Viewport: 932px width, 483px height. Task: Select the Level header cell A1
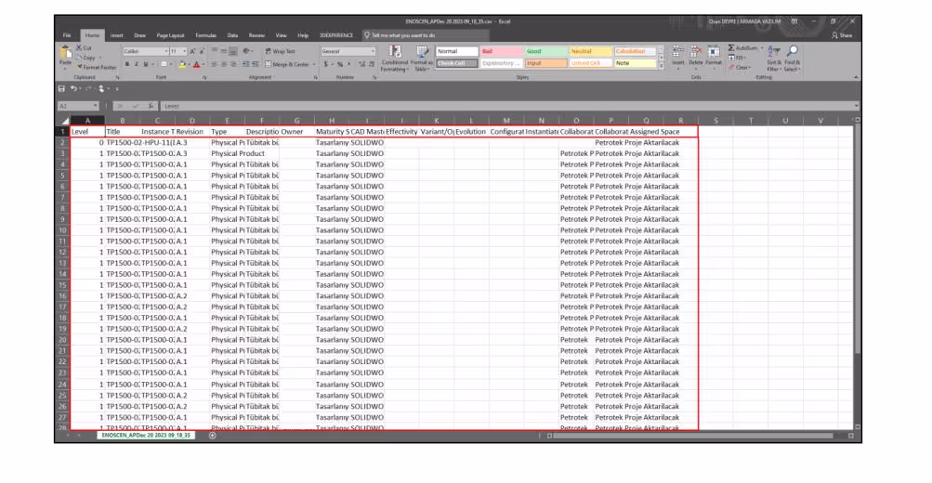[x=87, y=132]
